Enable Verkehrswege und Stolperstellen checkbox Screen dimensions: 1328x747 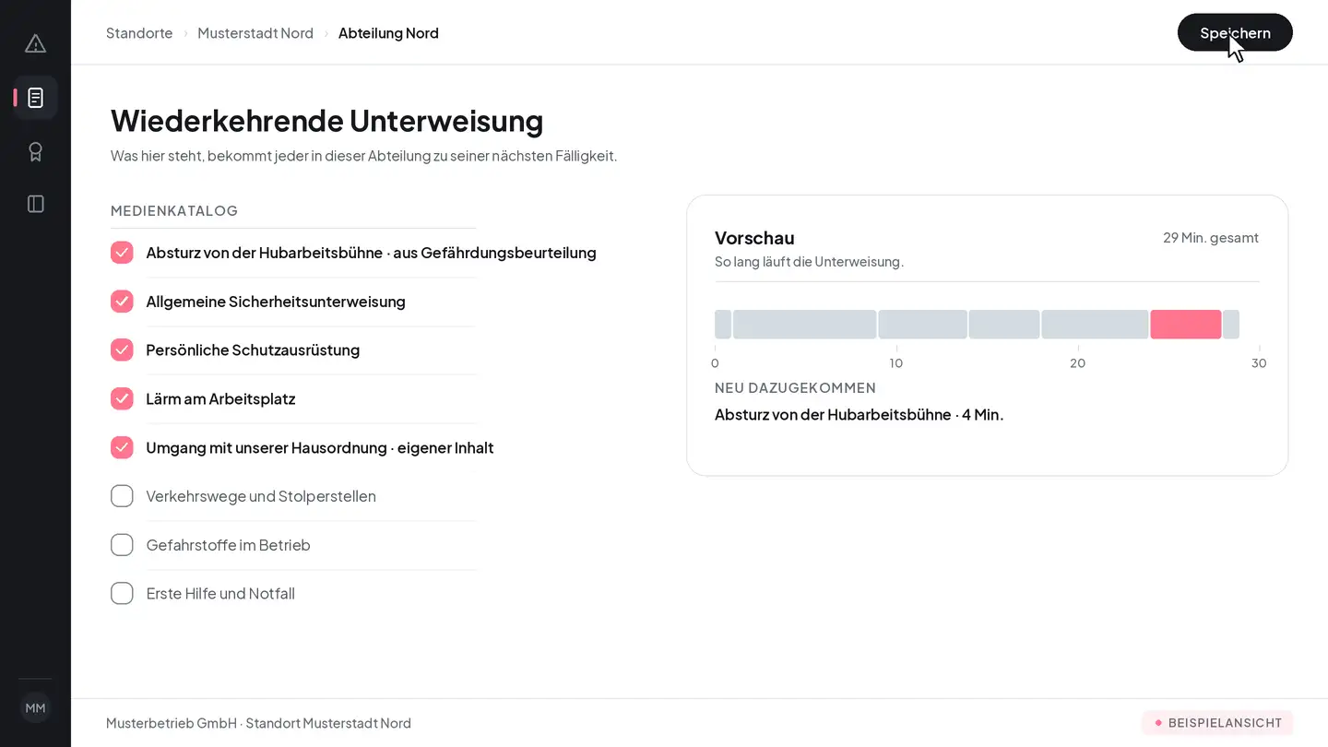click(x=122, y=496)
